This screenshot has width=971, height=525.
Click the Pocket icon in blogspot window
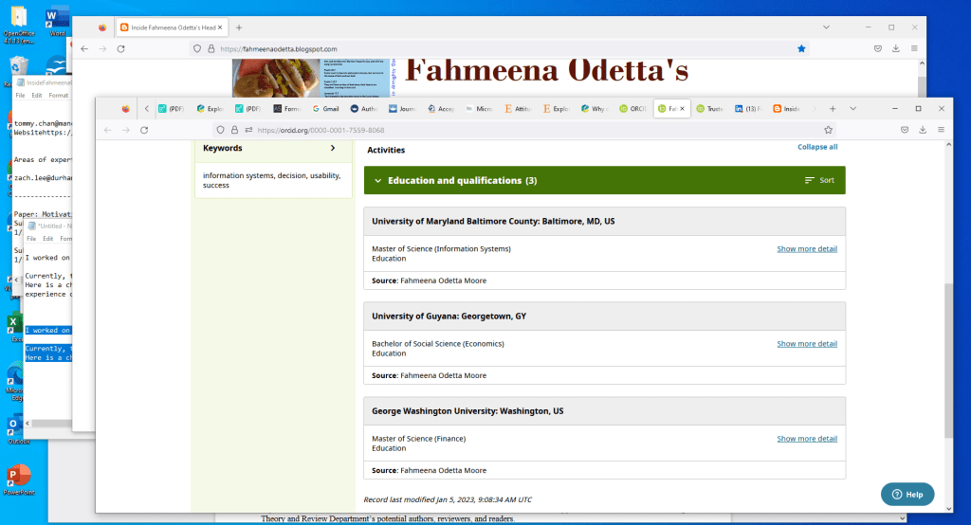click(x=877, y=49)
